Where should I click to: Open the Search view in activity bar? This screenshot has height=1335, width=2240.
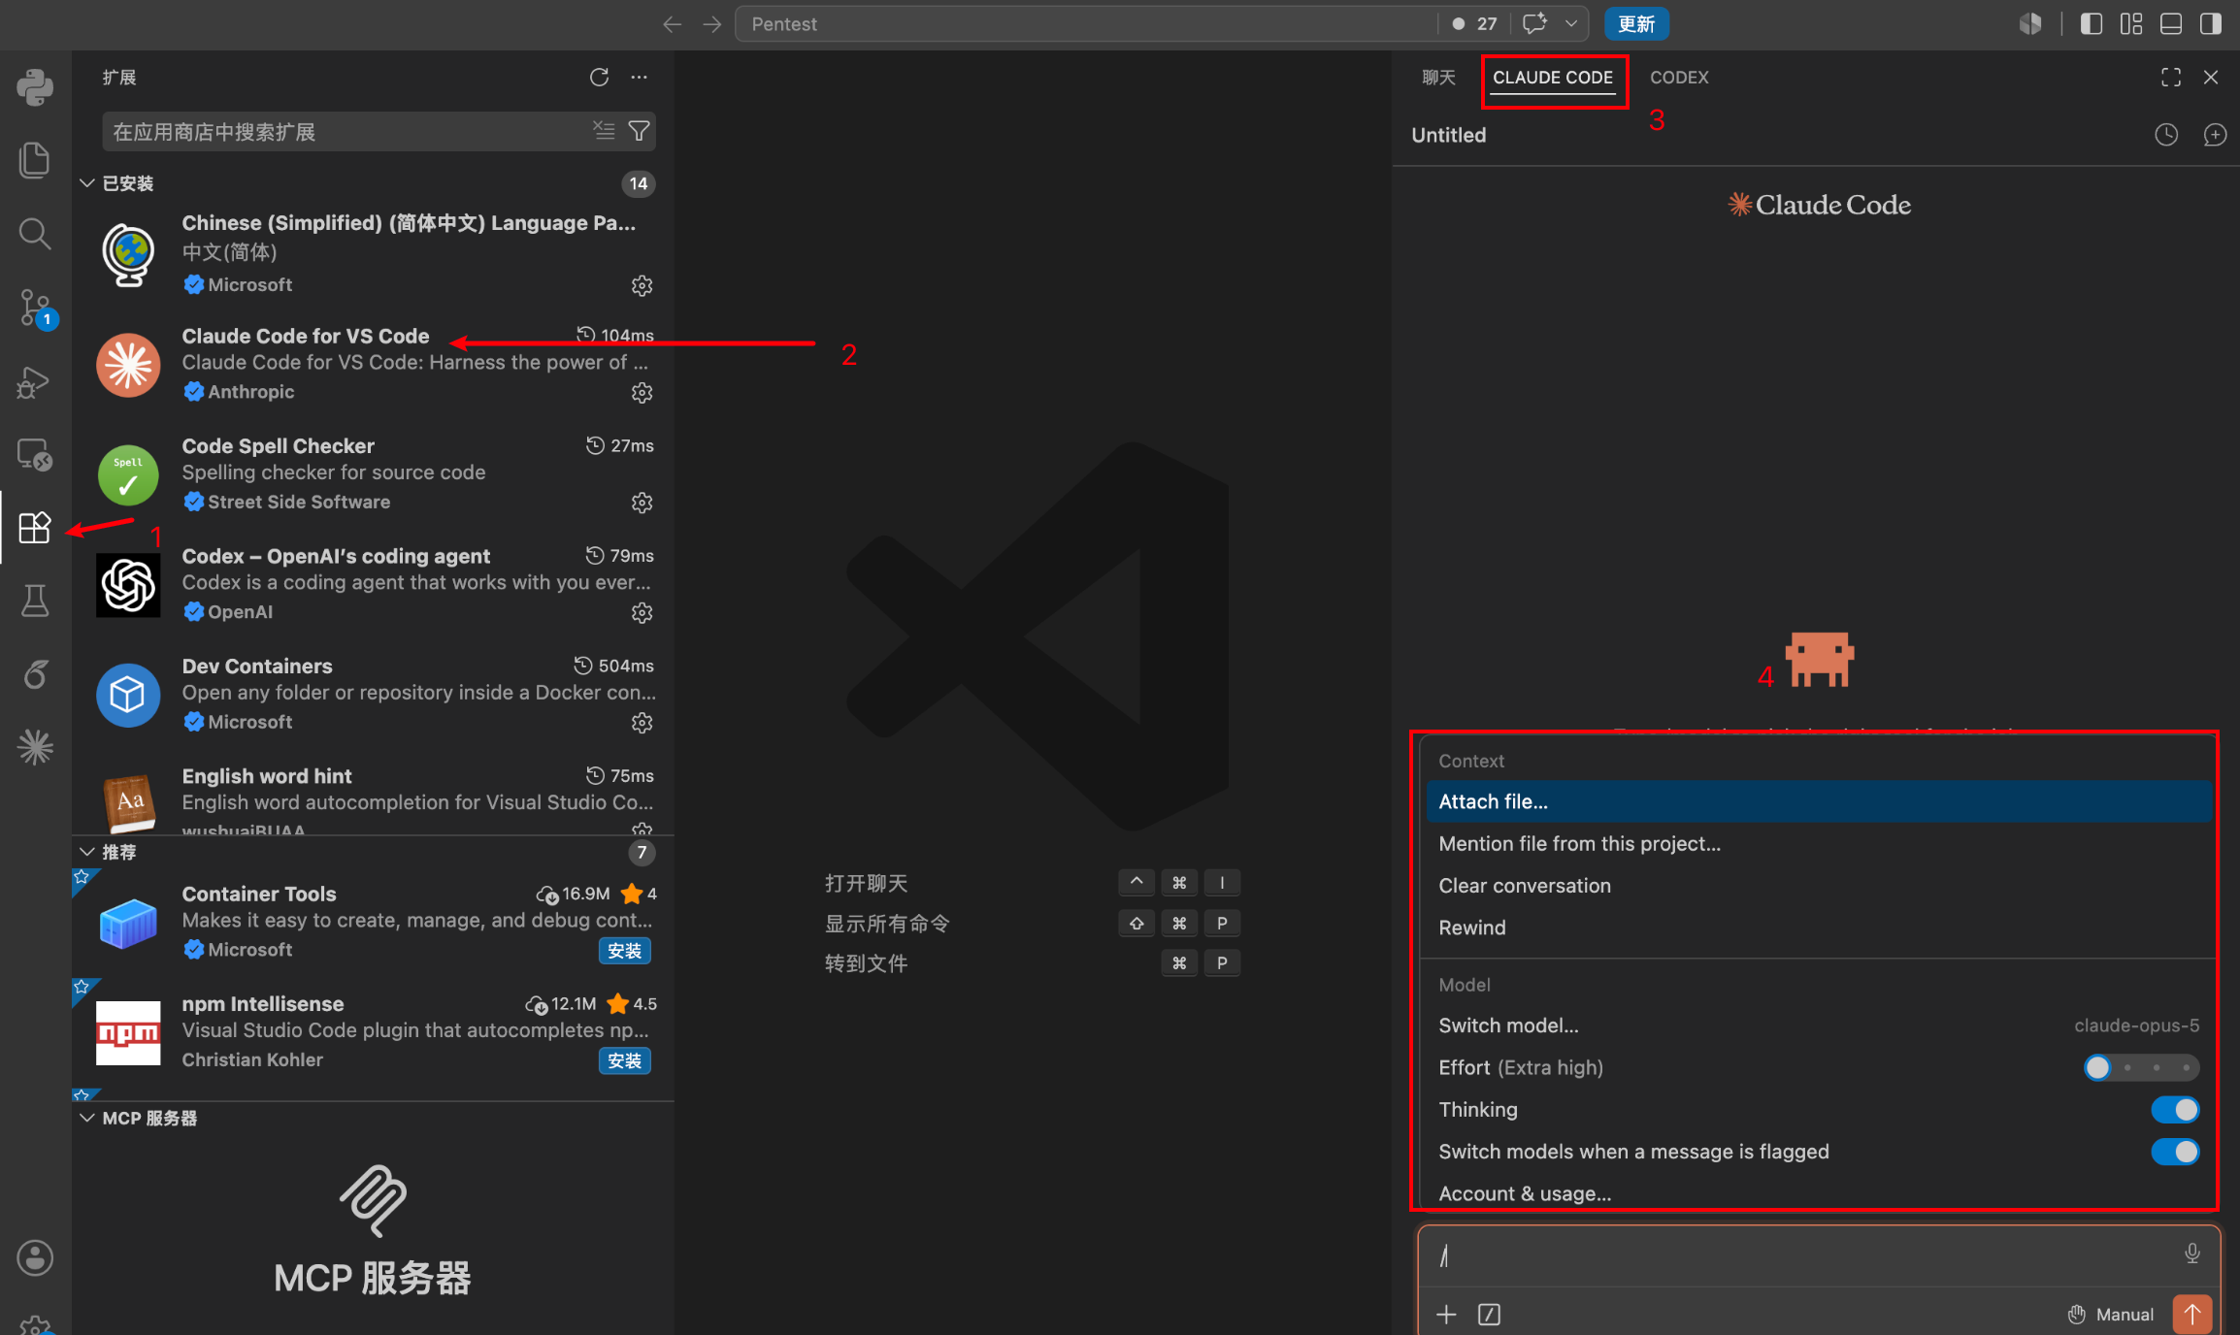[x=35, y=233]
